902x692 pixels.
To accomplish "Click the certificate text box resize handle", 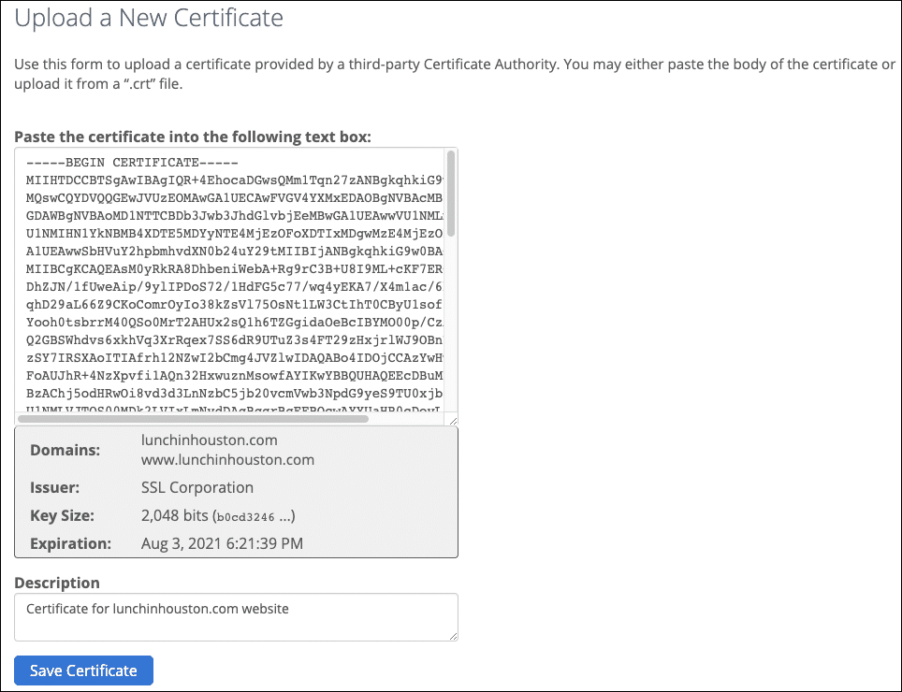I will [452, 420].
